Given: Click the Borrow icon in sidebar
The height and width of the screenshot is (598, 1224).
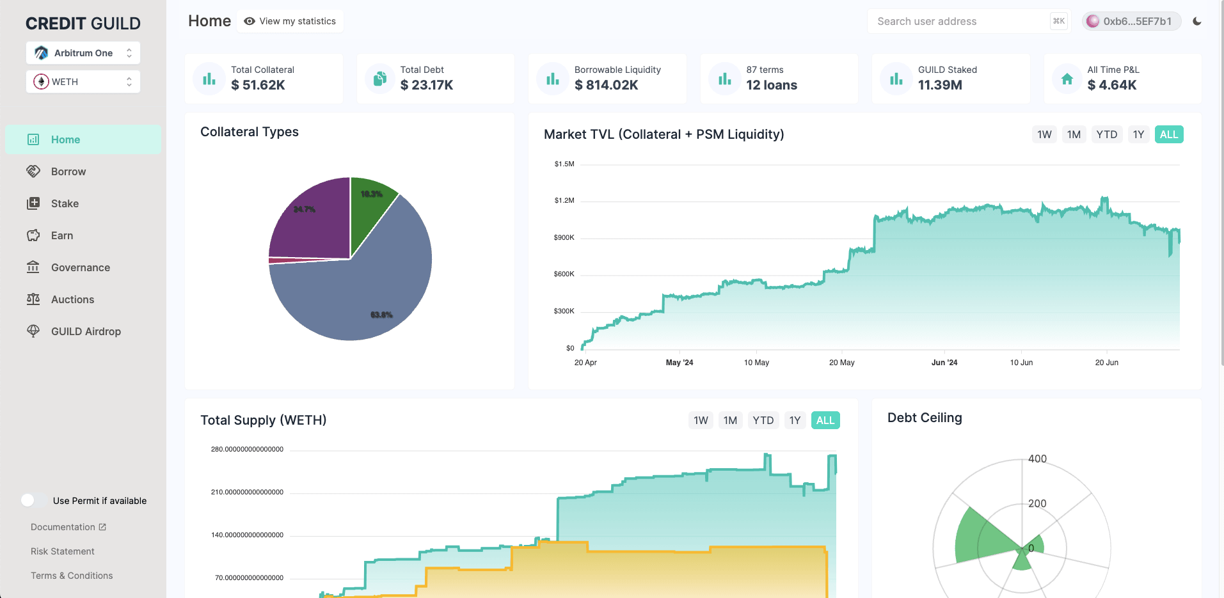Looking at the screenshot, I should (x=33, y=171).
